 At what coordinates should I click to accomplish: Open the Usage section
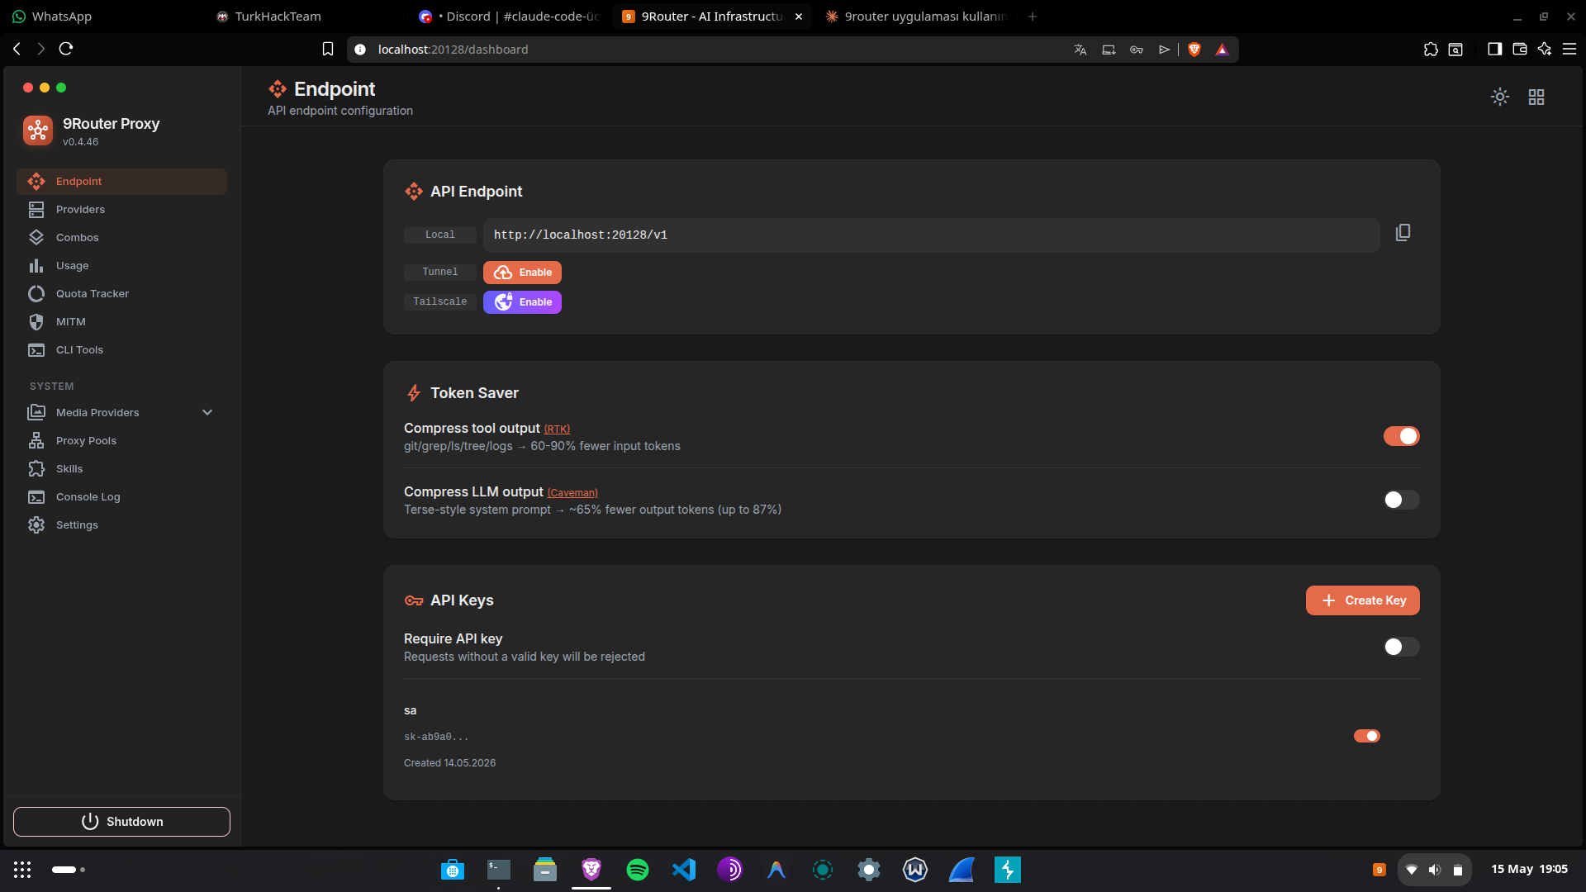pyautogui.click(x=121, y=266)
